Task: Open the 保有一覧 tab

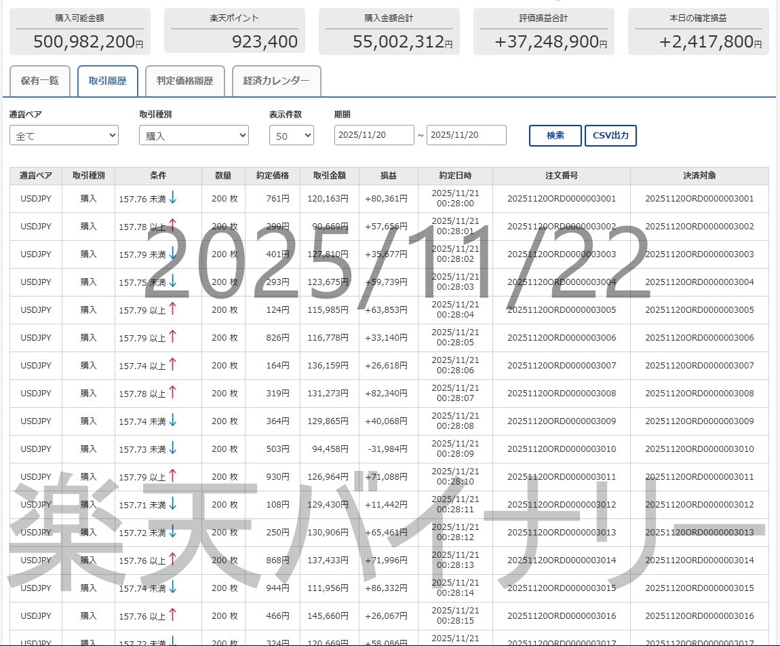Action: 40,81
